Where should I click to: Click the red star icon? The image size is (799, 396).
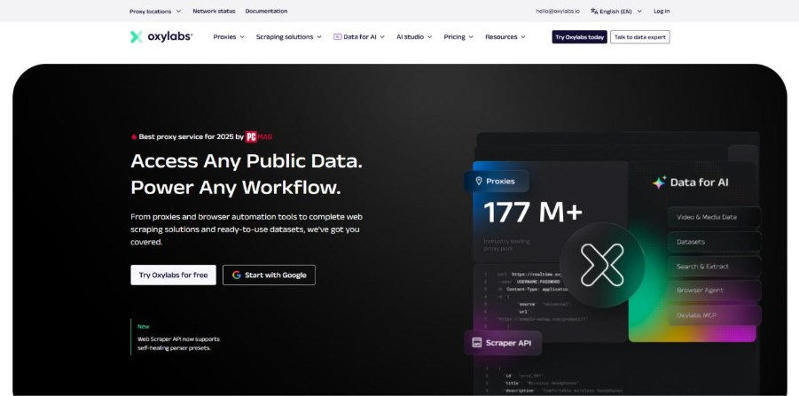(134, 136)
